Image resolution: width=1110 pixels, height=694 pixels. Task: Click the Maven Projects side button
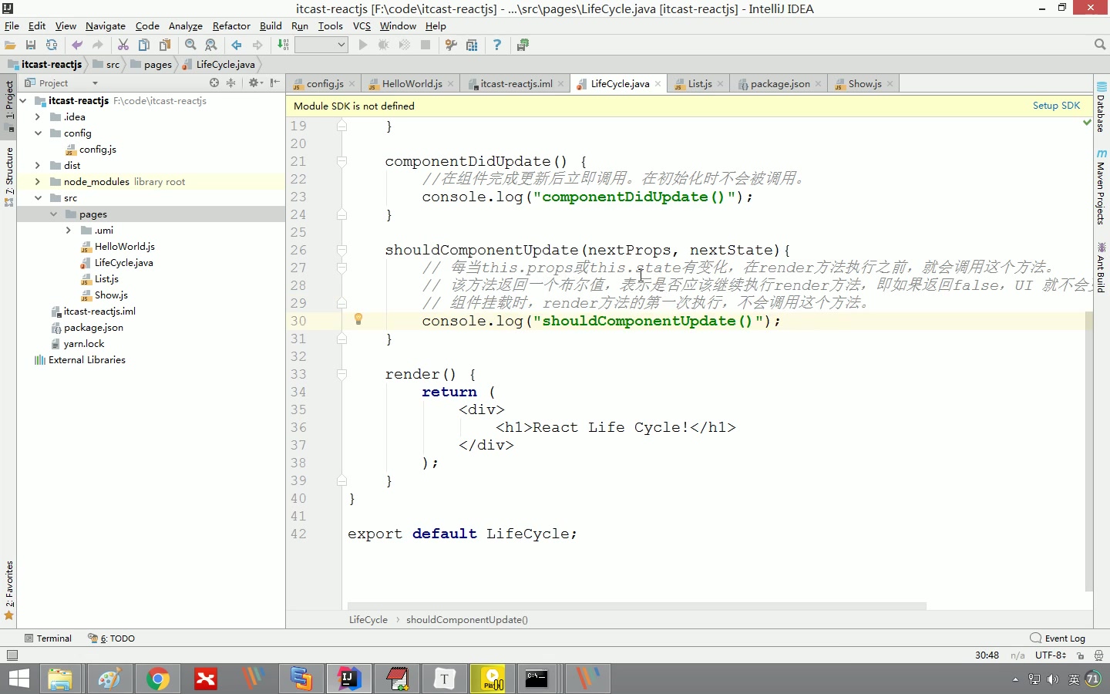click(1102, 187)
